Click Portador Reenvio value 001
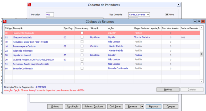Viewport: 206px width, 111px height. pos(190,37)
